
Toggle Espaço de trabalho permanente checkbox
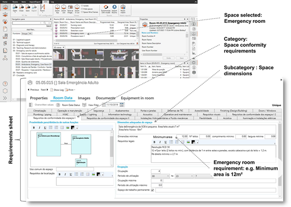click(x=152, y=190)
